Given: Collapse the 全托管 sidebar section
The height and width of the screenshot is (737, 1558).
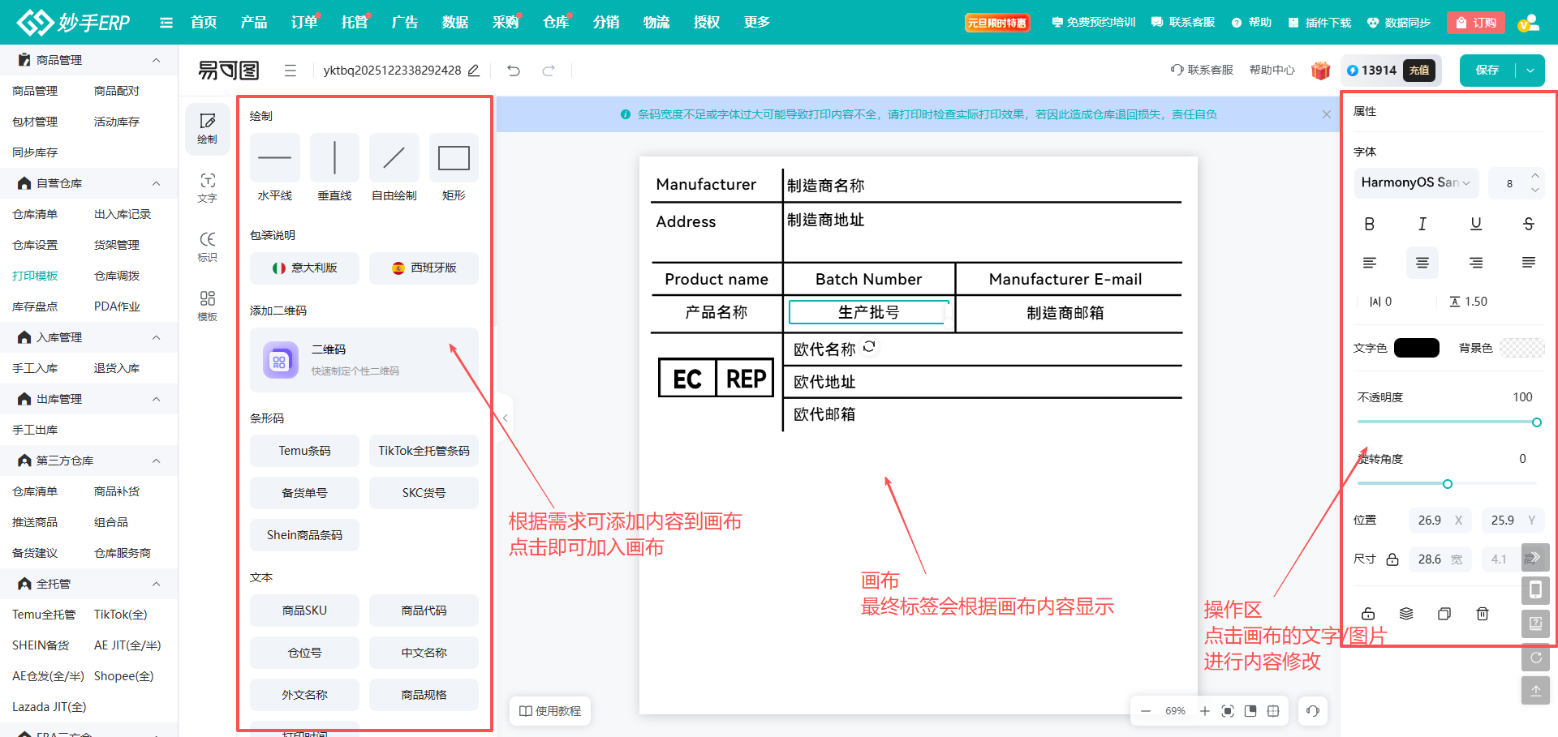Looking at the screenshot, I should tap(157, 584).
